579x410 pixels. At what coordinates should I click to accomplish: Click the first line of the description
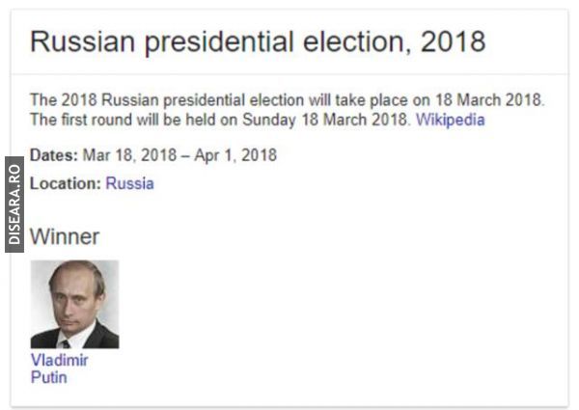(x=287, y=100)
